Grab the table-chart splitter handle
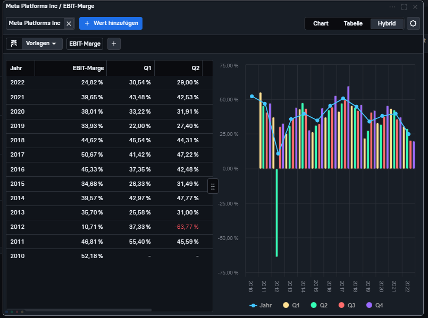The height and width of the screenshot is (318, 428). (x=213, y=186)
